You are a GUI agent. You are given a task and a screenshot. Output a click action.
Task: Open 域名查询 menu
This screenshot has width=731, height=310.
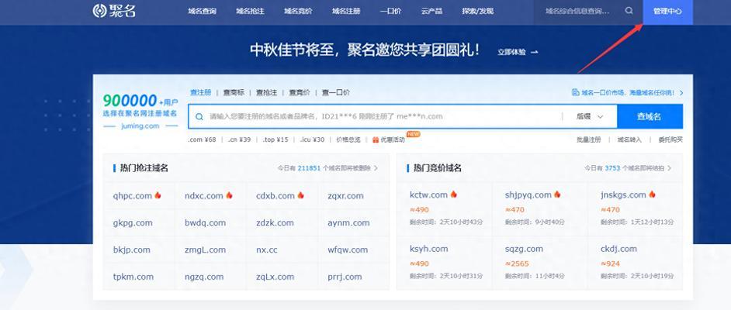(203, 11)
